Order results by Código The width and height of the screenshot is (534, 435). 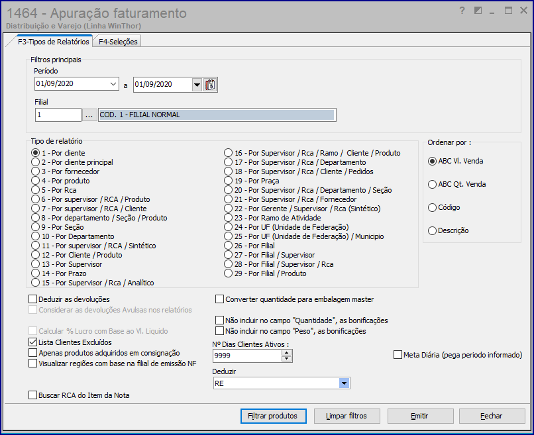click(444, 207)
